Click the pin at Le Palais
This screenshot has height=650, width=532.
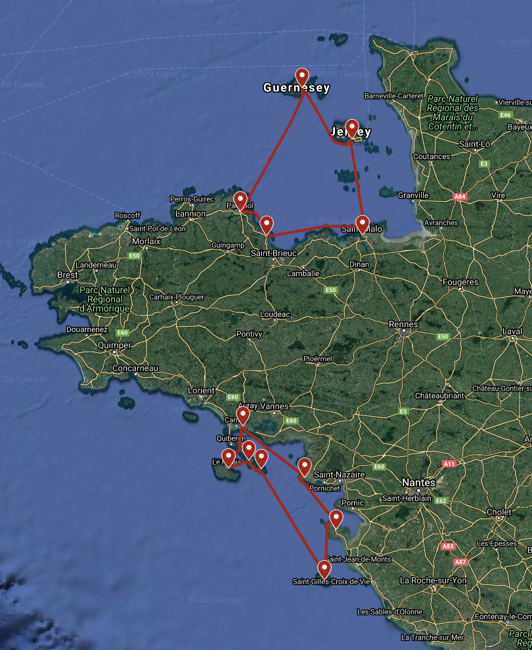coord(229,458)
